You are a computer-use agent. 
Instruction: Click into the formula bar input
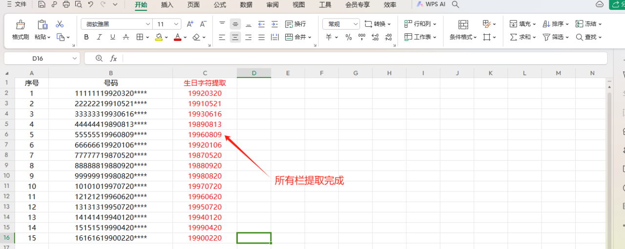click(x=364, y=58)
